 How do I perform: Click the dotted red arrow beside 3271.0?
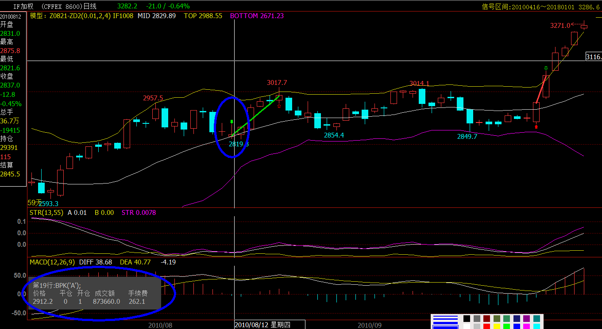(578, 24)
